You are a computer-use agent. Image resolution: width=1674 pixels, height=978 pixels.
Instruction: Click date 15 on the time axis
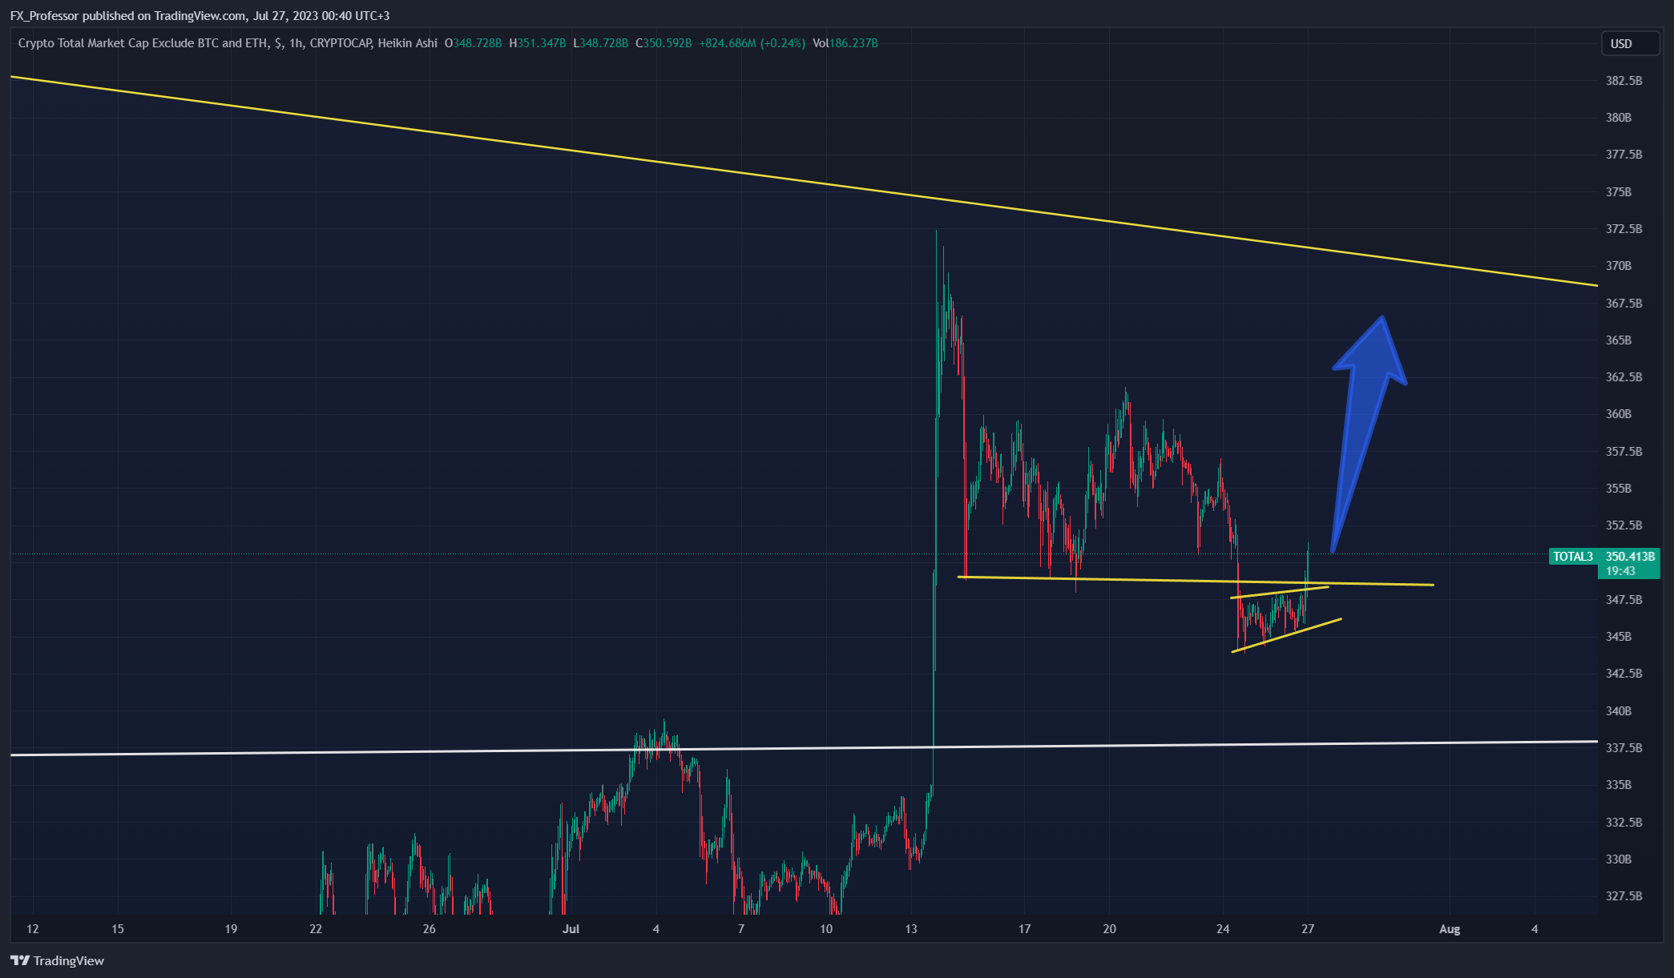pyautogui.click(x=118, y=929)
